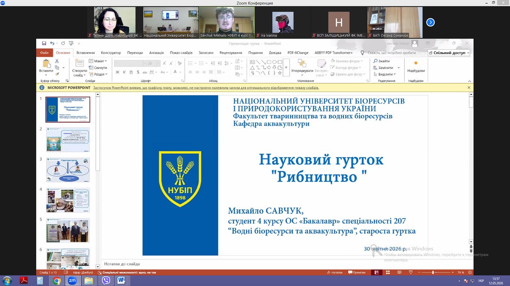Open the Анімація ribbon tab
510x286 pixels.
click(x=156, y=53)
